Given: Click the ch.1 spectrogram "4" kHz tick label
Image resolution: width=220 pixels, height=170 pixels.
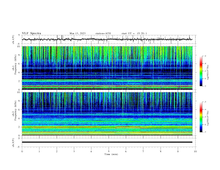Looking at the screenshot, I should point(19,72).
